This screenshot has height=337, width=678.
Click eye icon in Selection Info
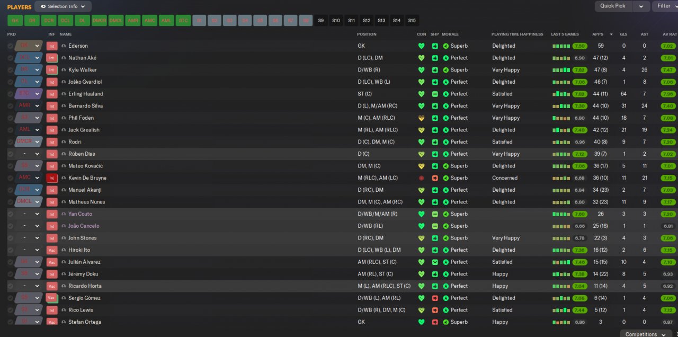tap(43, 6)
